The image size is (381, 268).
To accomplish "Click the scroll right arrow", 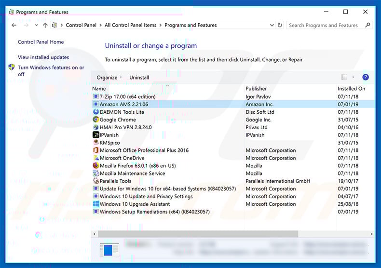I will click(371, 234).
